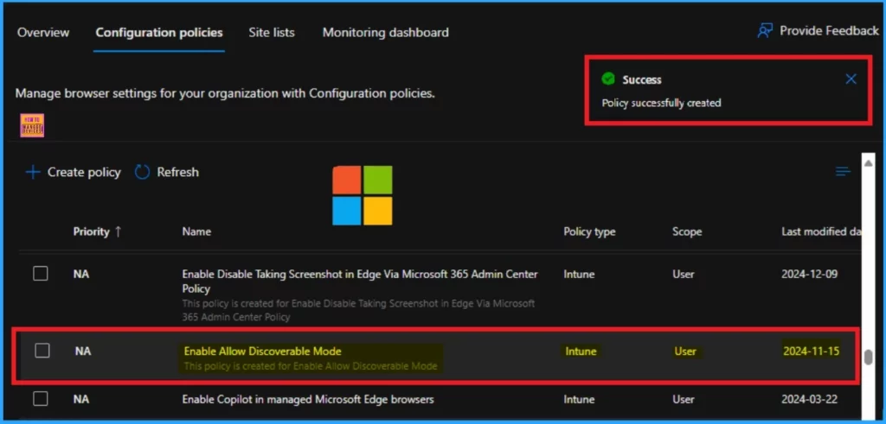Click Intune type in Enable Copilot row
Screen dimensions: 886x424
coord(579,399)
